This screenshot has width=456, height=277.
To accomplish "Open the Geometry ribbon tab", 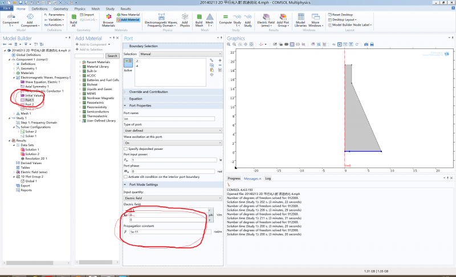I will [x=60, y=9].
